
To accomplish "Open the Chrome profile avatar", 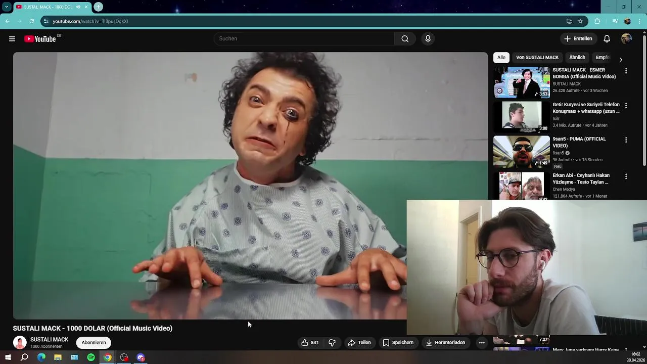I will click(627, 21).
